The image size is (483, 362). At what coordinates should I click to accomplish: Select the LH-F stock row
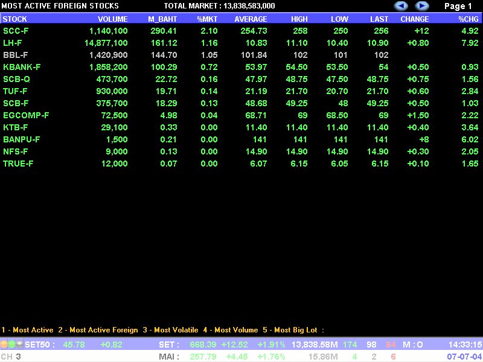tap(241, 43)
